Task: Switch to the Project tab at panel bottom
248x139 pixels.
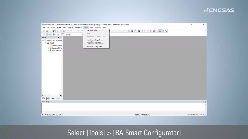Action: pyautogui.click(x=44, y=98)
